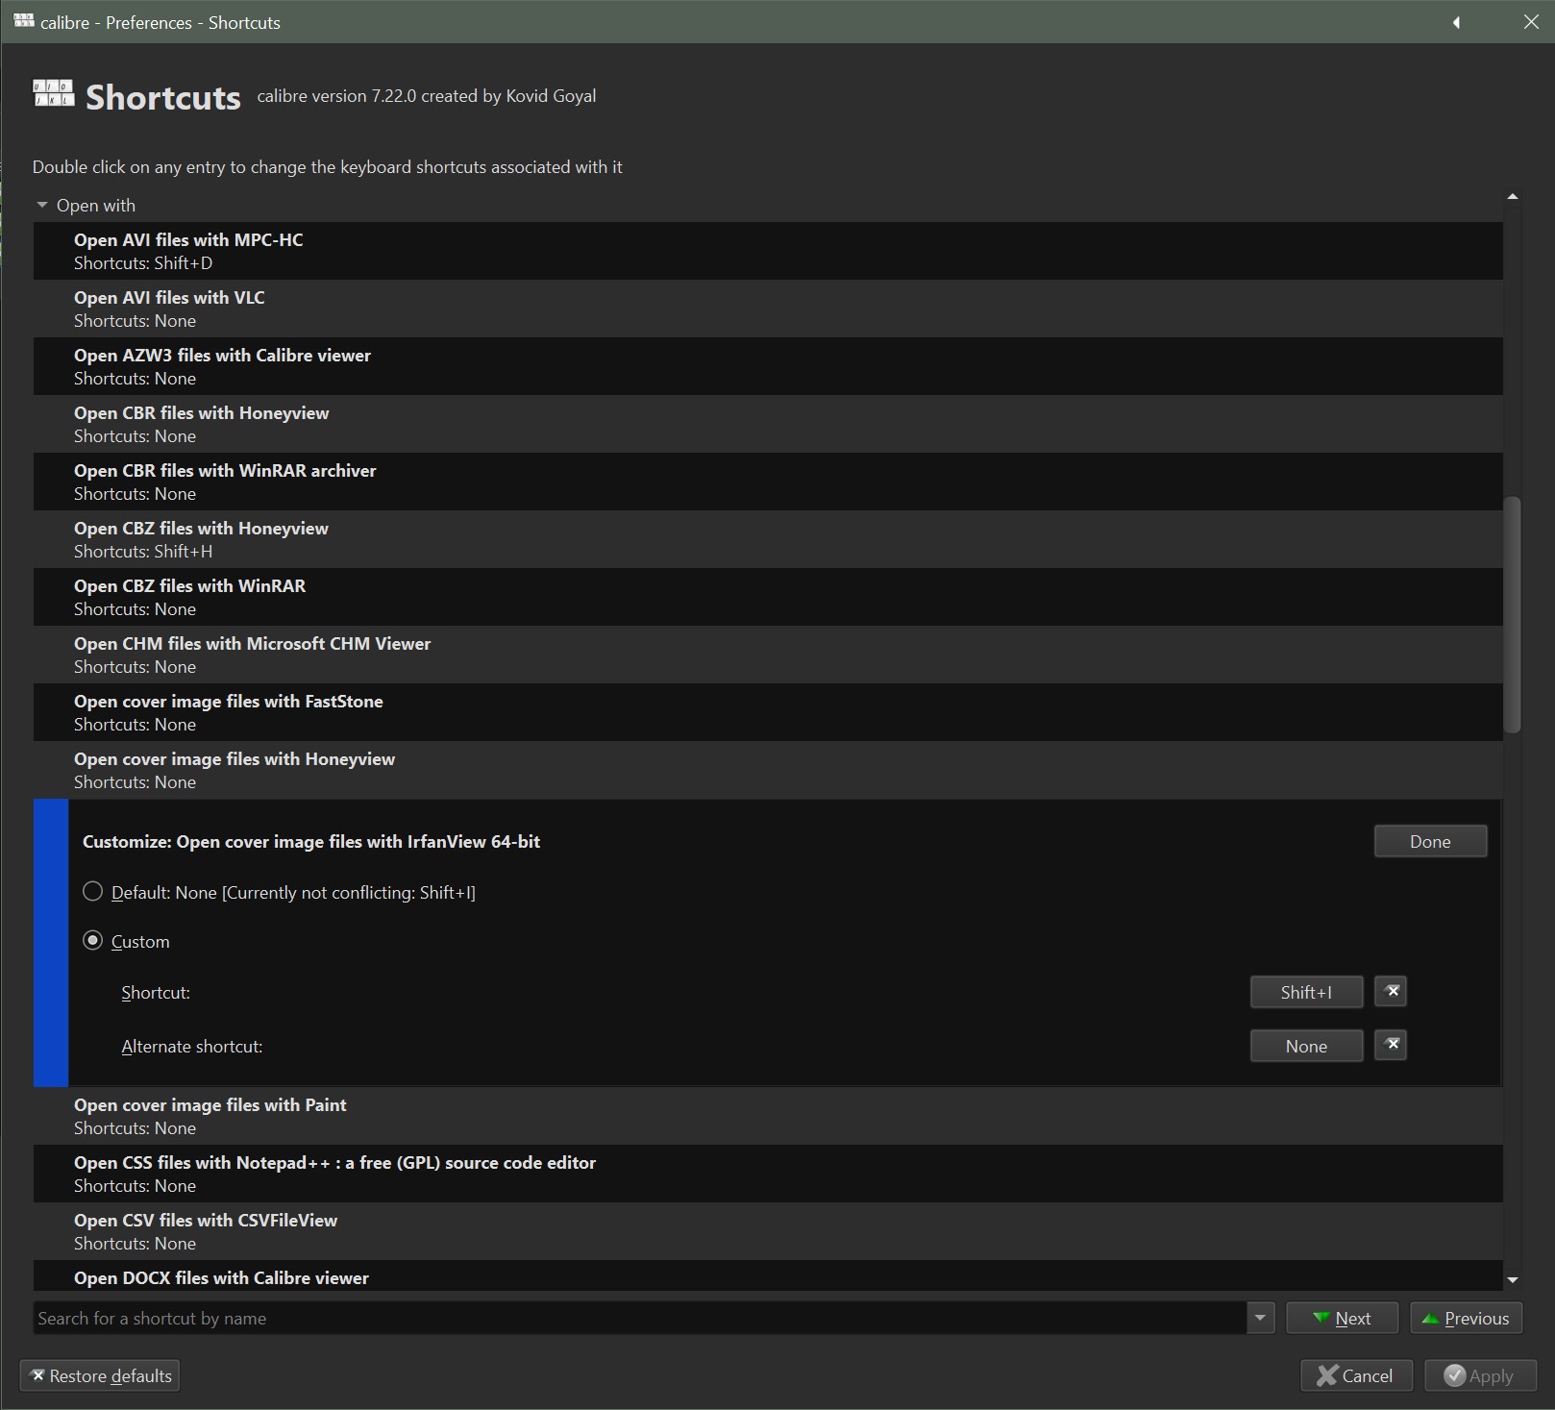Click the Customize IrfanView 64-bit heading
The height and width of the screenshot is (1410, 1555).
pyautogui.click(x=311, y=841)
